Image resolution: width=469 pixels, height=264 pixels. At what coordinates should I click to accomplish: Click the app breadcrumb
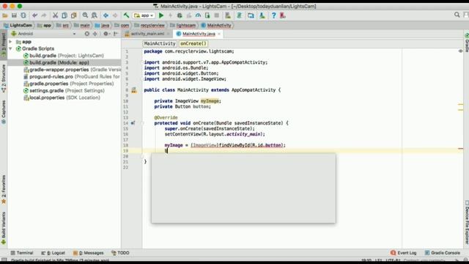(44, 26)
